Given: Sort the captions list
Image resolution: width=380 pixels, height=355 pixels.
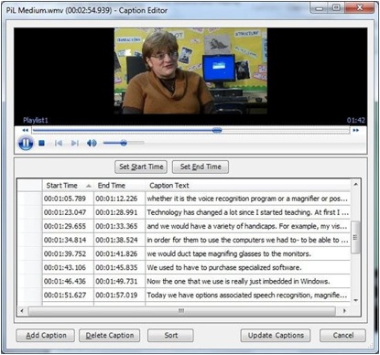Looking at the screenshot, I should [170, 336].
